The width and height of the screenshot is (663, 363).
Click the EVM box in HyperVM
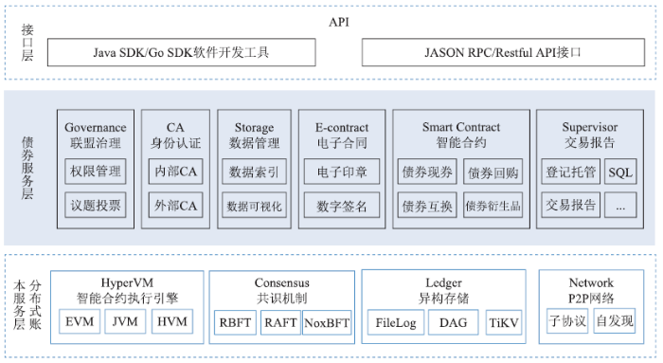[x=80, y=321]
